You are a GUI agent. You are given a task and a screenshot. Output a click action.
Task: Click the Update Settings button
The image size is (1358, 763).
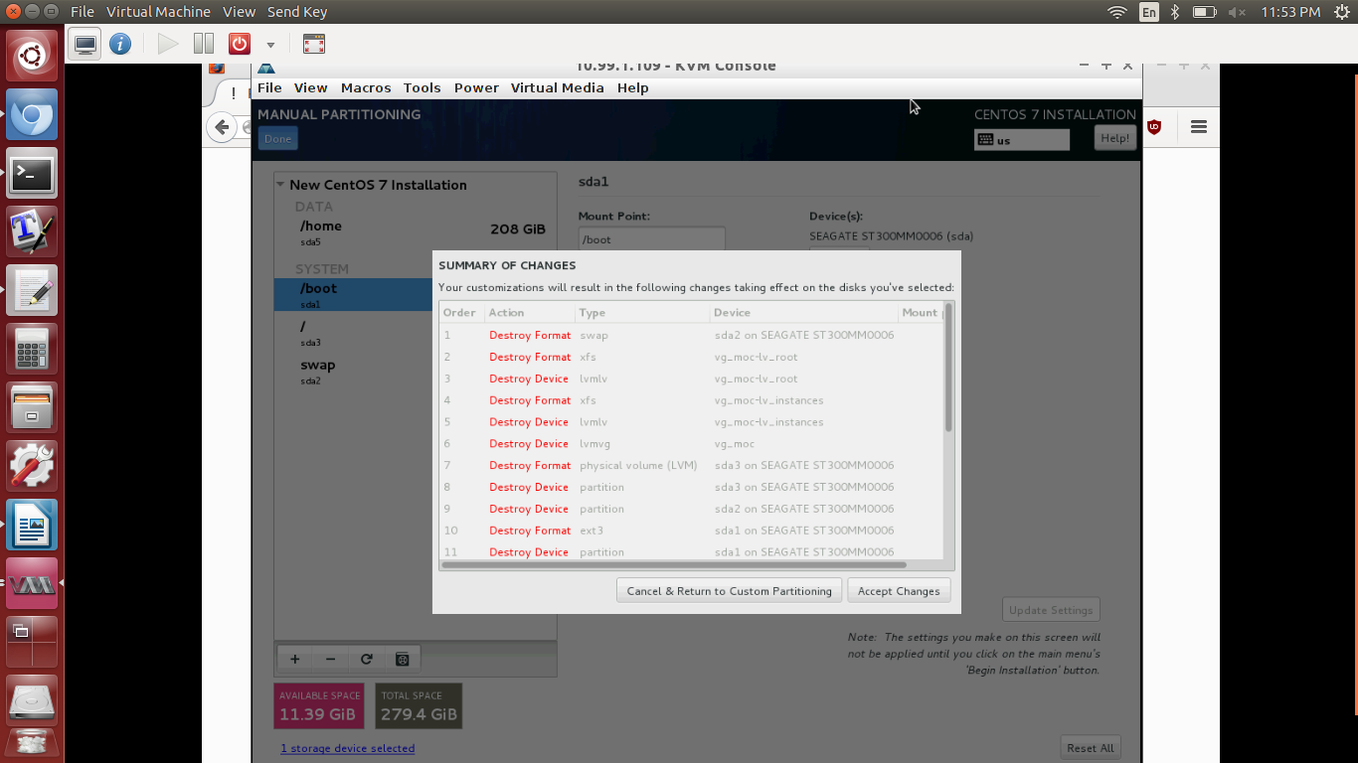tap(1051, 610)
